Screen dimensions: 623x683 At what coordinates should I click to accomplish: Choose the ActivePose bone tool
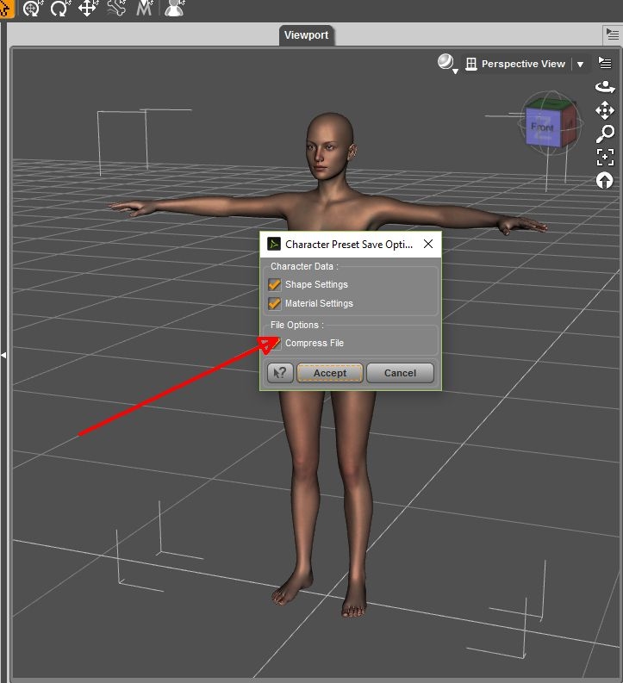click(x=115, y=9)
